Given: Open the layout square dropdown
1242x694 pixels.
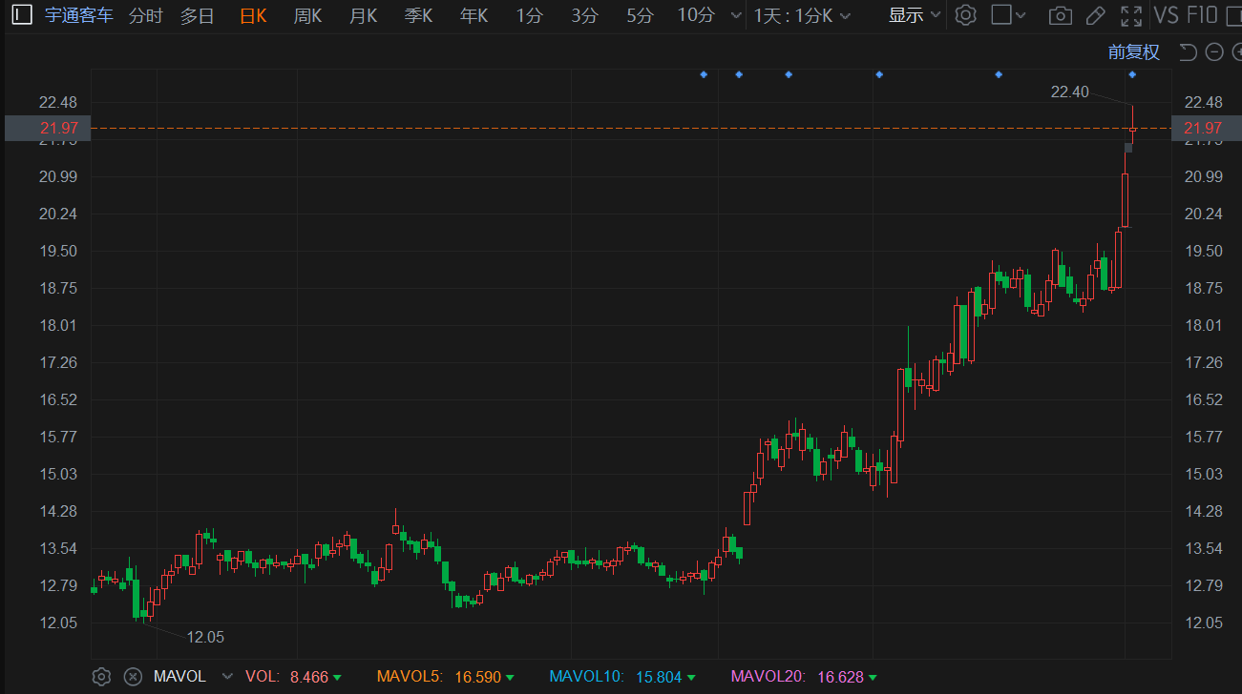Looking at the screenshot, I should (1008, 15).
